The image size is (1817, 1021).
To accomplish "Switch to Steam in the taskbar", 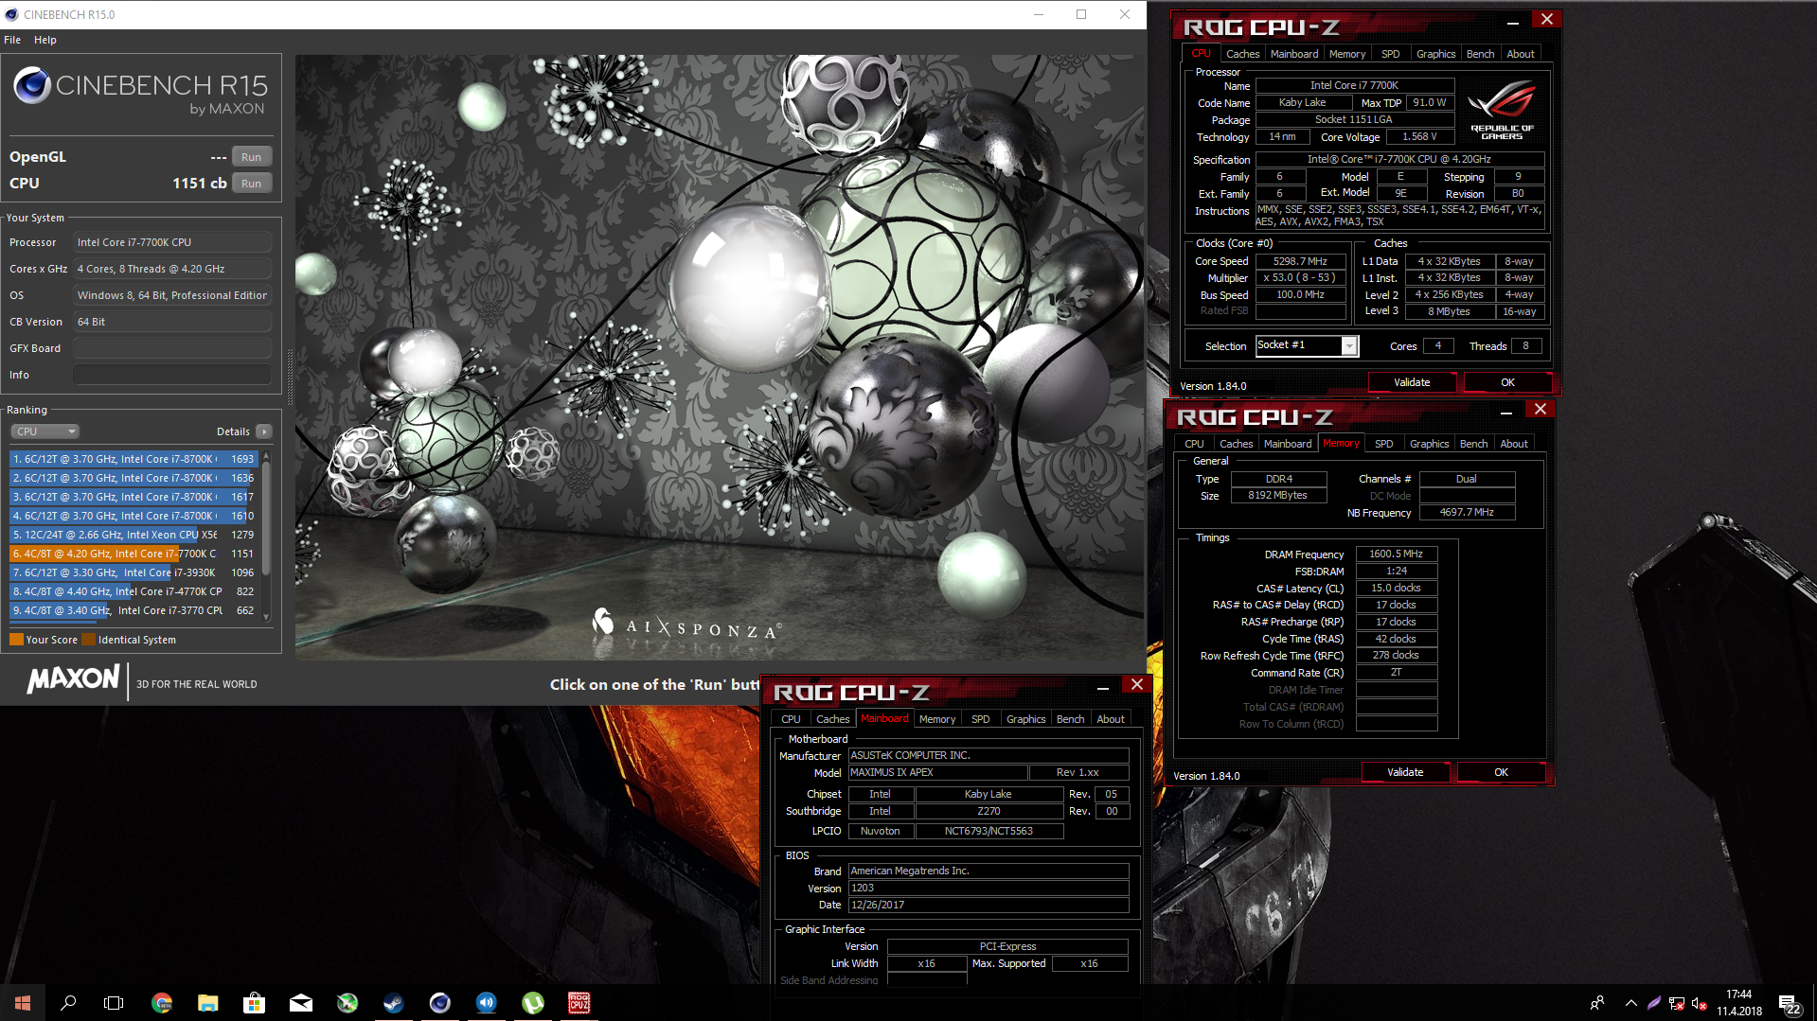I will tap(393, 1003).
